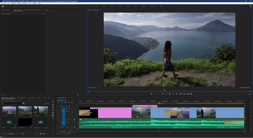Select the Pen tool
The width and height of the screenshot is (253, 138).
[x=53, y=112]
